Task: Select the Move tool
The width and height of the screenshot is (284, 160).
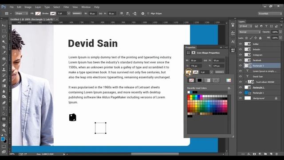Action: pyautogui.click(x=4, y=26)
